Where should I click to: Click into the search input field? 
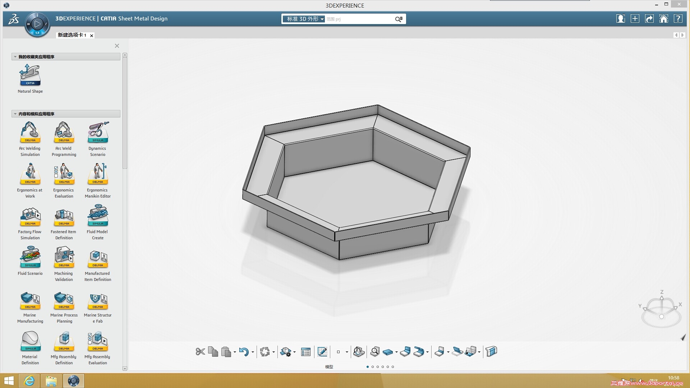[x=359, y=19]
